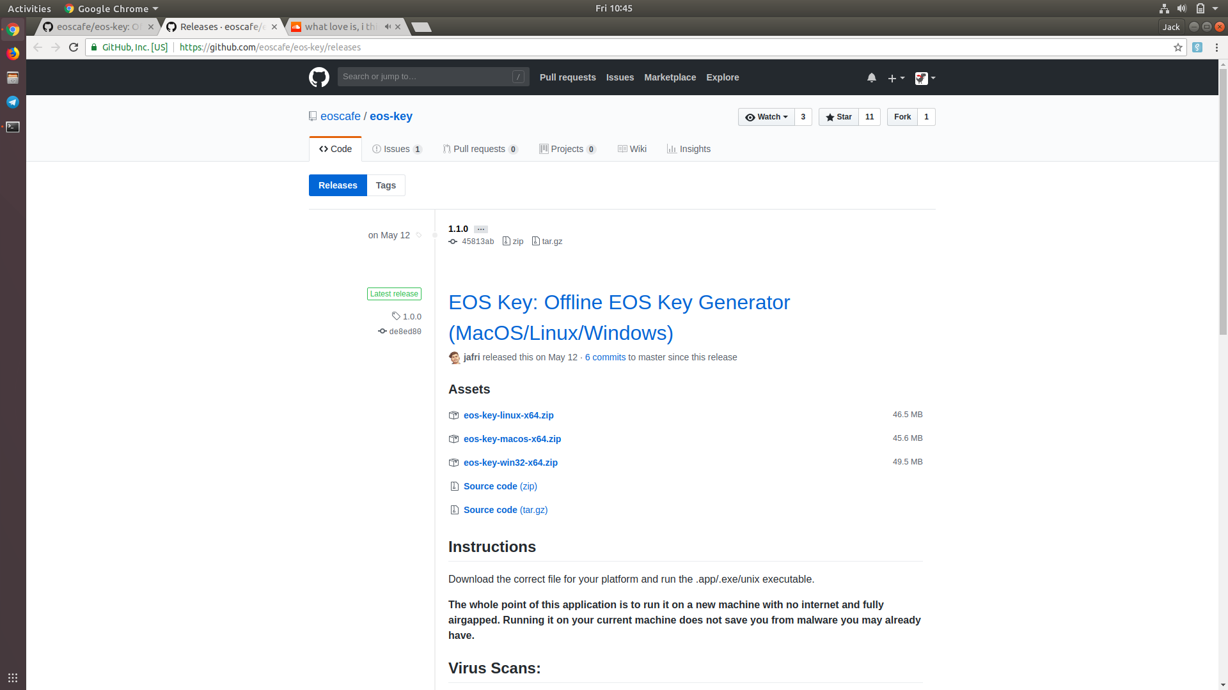Viewport: 1228px width, 690px height.
Task: Click the GitHub Octocat logo
Action: [x=319, y=77]
